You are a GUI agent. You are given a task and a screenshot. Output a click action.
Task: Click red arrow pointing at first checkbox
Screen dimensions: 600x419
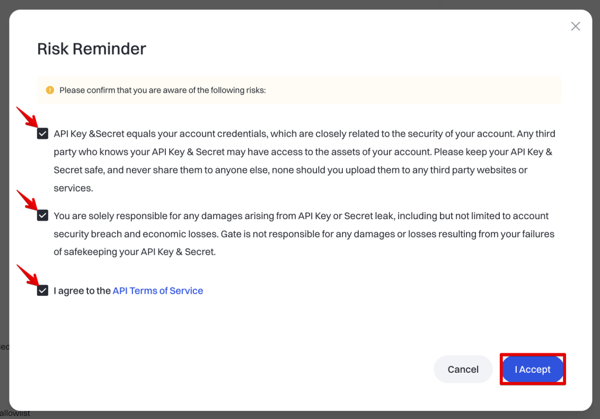(x=27, y=117)
